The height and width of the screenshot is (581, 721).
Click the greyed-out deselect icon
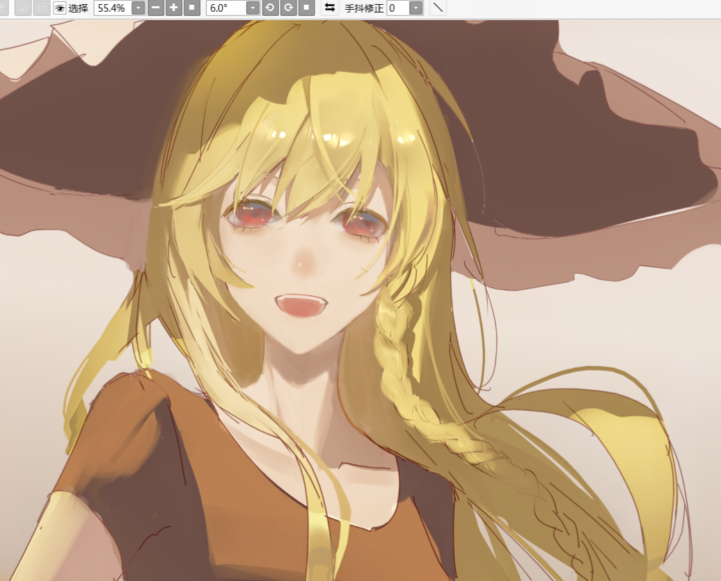click(x=24, y=8)
